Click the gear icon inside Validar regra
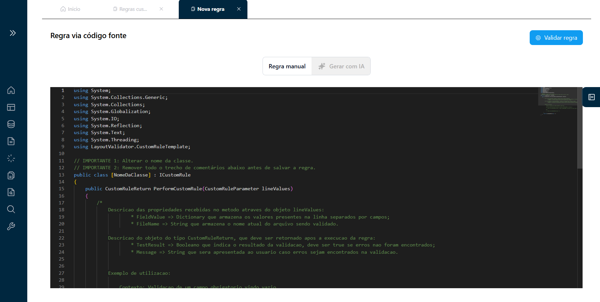The image size is (600, 302). tap(538, 37)
